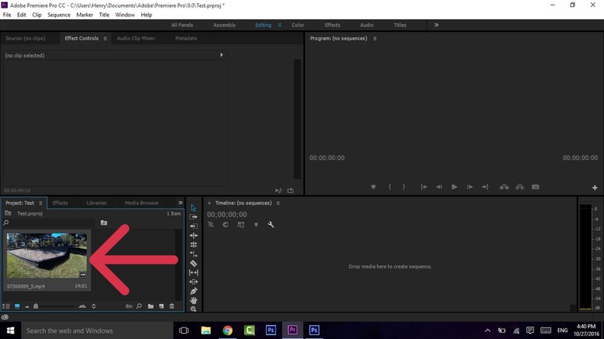Open the Editing workspace menu
The width and height of the screenshot is (604, 339).
[x=280, y=25]
